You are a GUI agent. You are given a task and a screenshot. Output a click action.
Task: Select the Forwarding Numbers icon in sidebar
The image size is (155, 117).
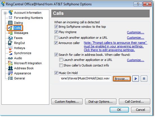click(10, 18)
